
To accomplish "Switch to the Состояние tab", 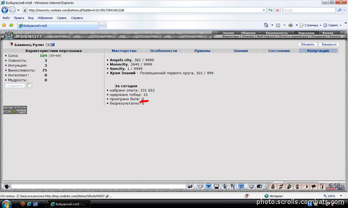I will pos(279,51).
